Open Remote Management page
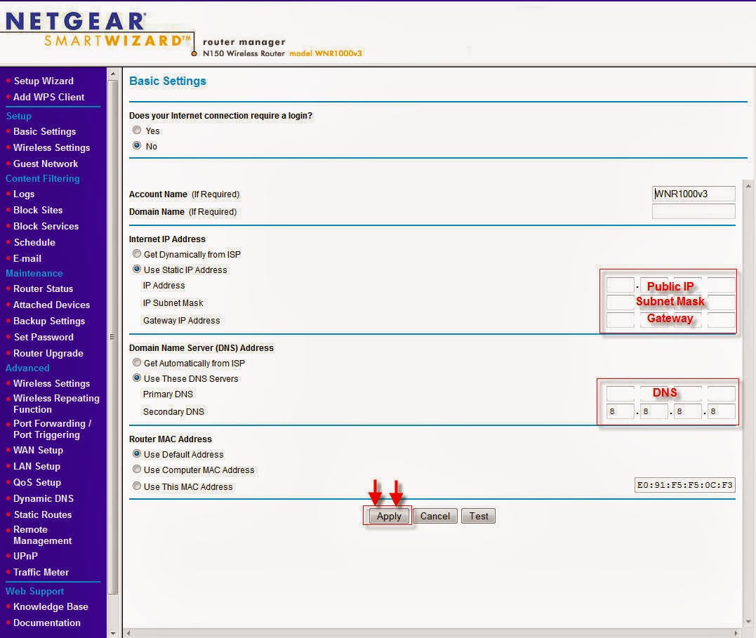The image size is (756, 638). pos(42,536)
